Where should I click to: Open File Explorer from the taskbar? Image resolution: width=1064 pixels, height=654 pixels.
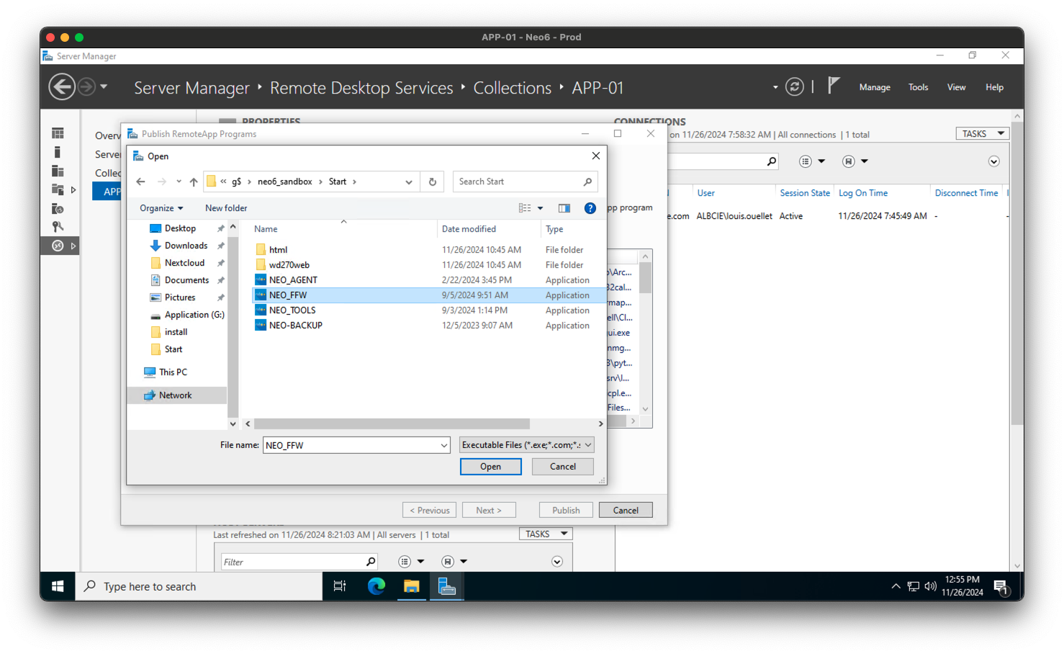[411, 586]
